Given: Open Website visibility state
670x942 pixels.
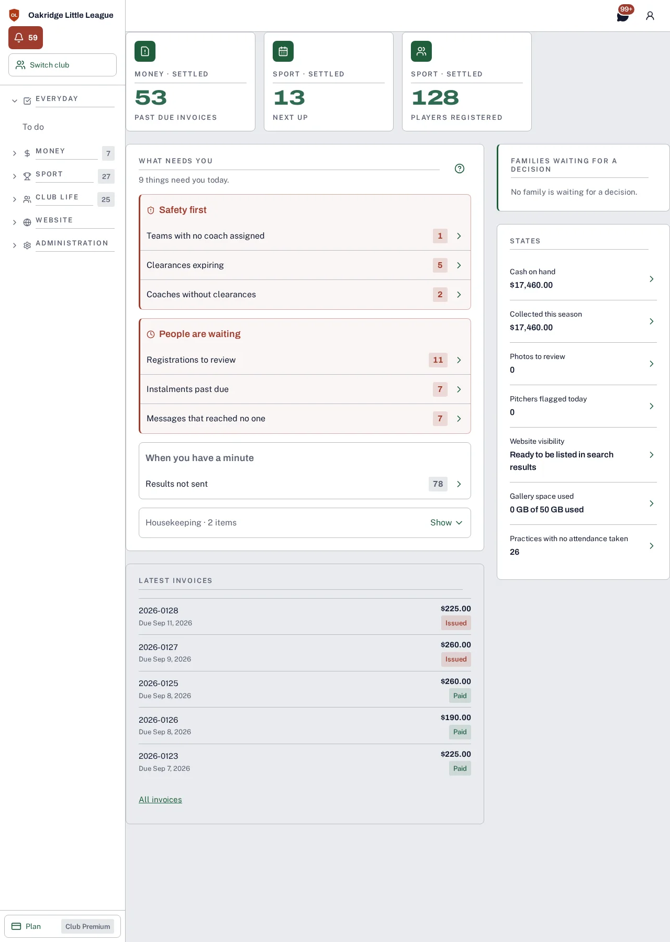Looking at the screenshot, I should coord(583,455).
